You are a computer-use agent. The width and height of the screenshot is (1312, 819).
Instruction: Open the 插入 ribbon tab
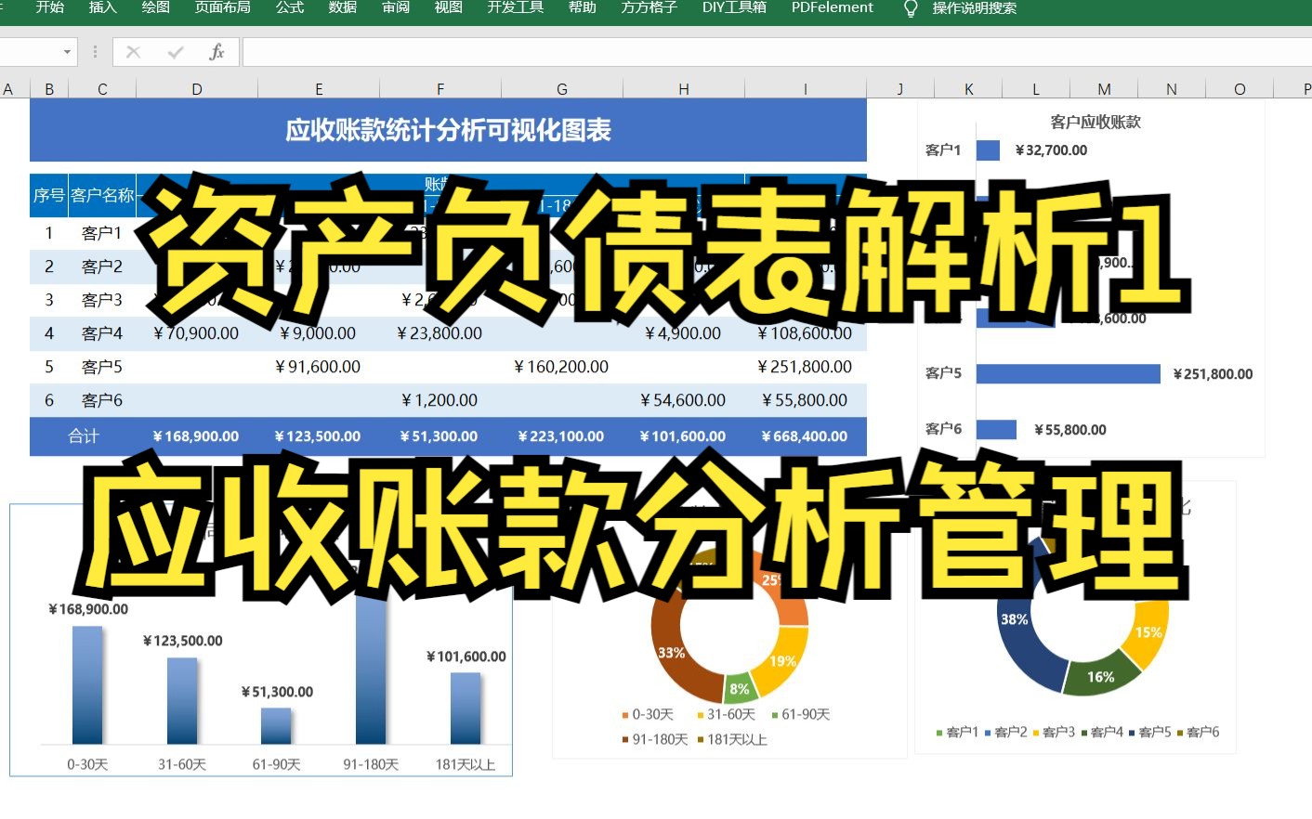[x=102, y=8]
